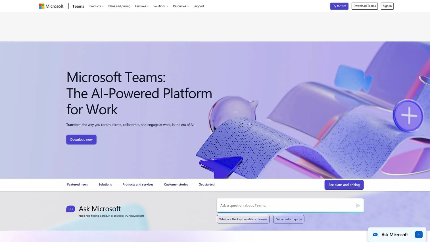Click the Teams brand link

[78, 6]
